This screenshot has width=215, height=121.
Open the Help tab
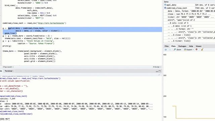click(191, 46)
